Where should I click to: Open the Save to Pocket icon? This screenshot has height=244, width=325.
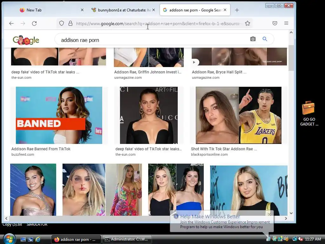[275, 23]
